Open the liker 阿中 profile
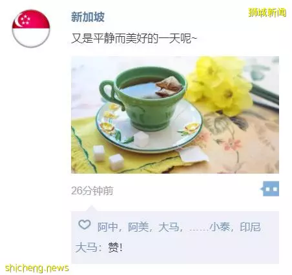This screenshot has height=275, width=292. (108, 227)
